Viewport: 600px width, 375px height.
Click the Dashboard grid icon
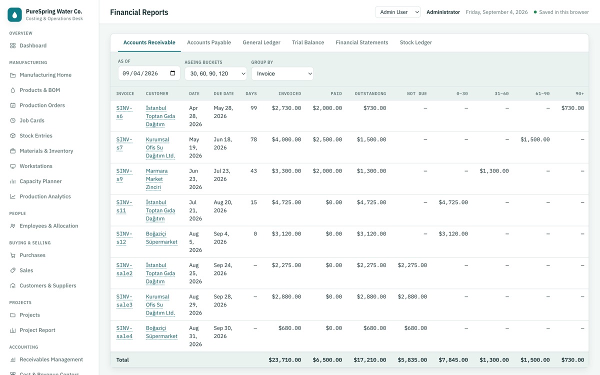13,45
